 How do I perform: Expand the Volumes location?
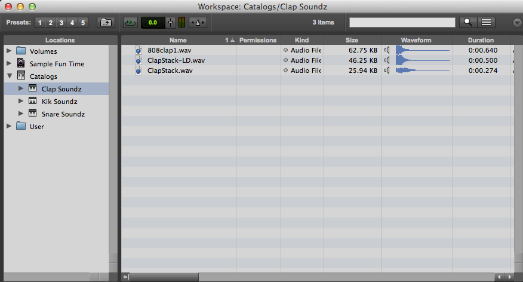[x=9, y=51]
